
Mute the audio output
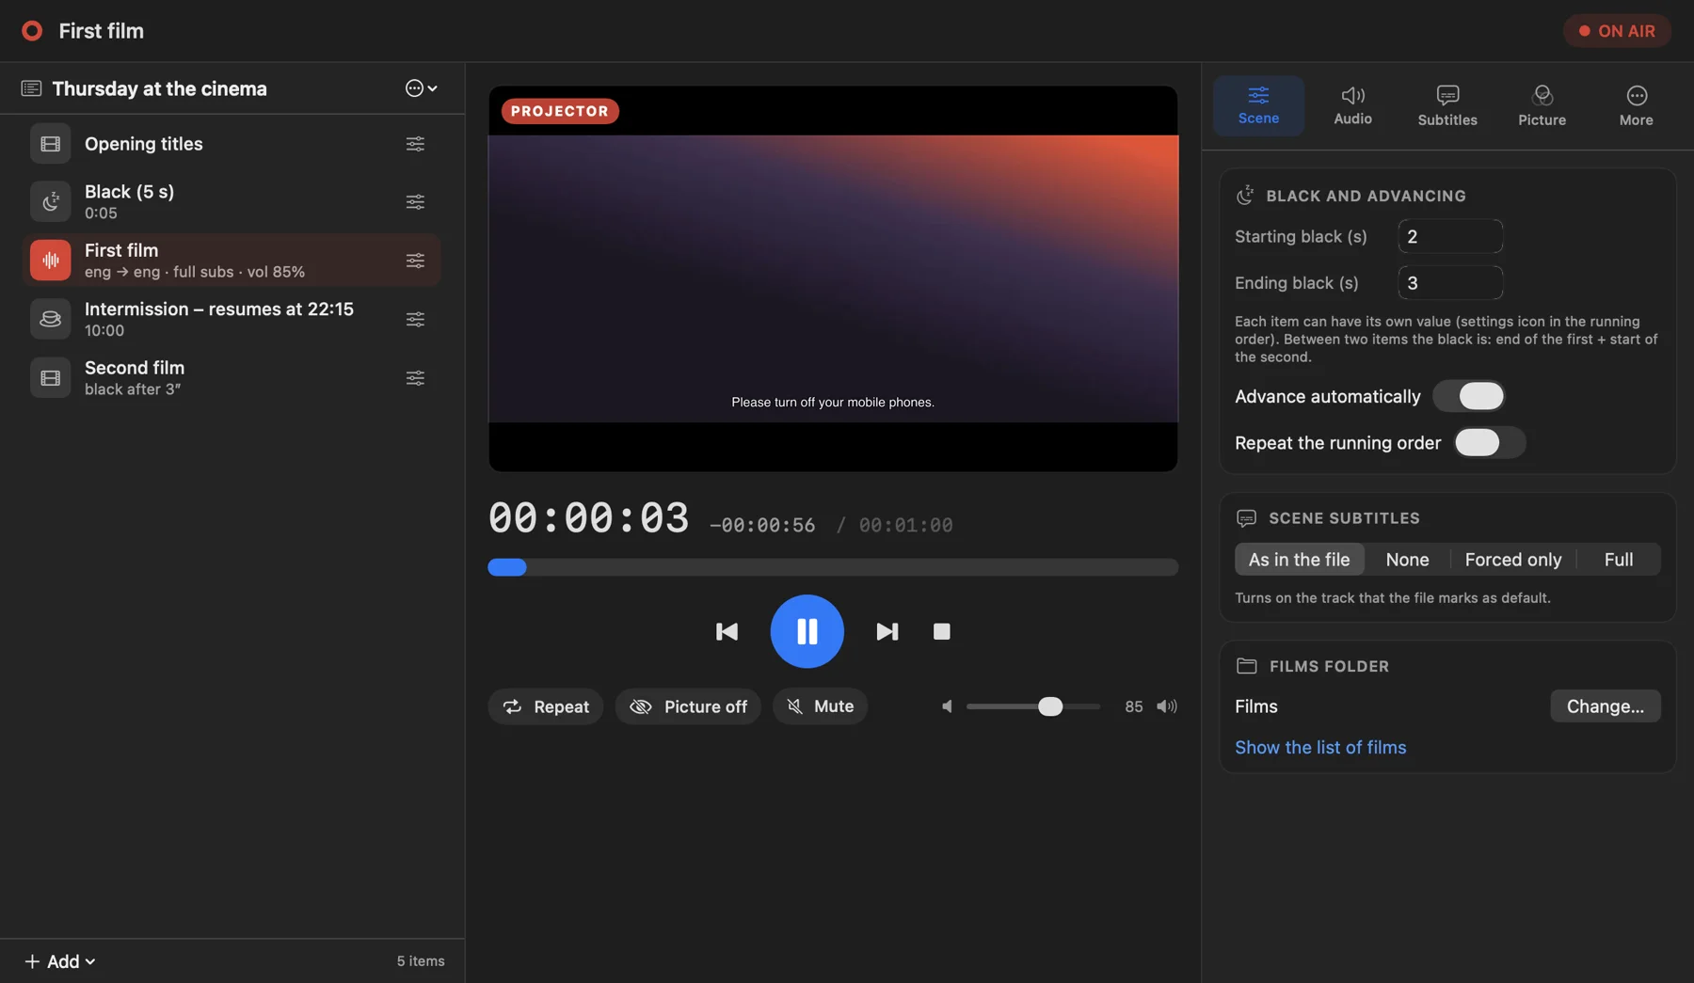(x=820, y=706)
